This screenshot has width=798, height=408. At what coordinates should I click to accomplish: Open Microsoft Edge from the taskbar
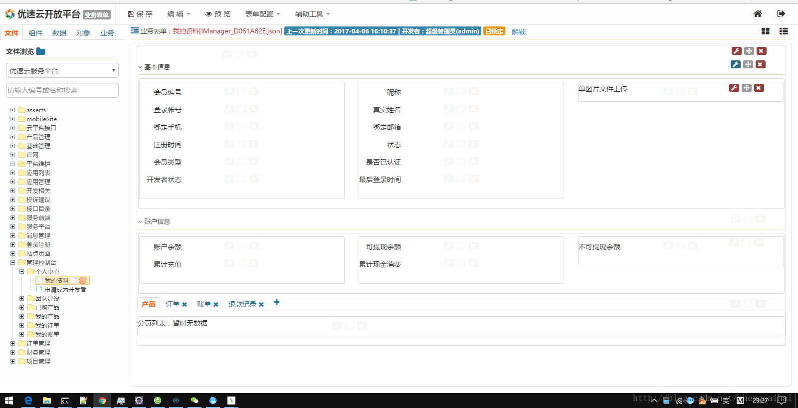click(28, 401)
